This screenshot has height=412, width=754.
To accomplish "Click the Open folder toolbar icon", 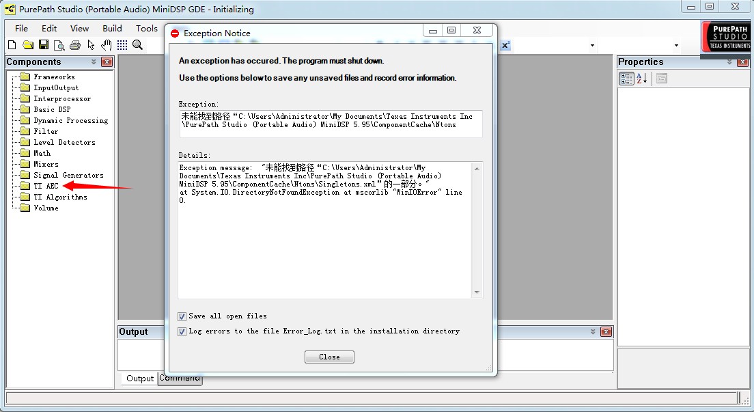I will 28,45.
